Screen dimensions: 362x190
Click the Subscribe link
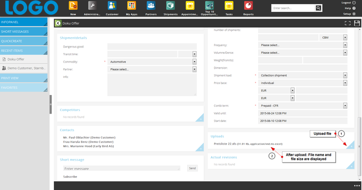tap(70, 177)
